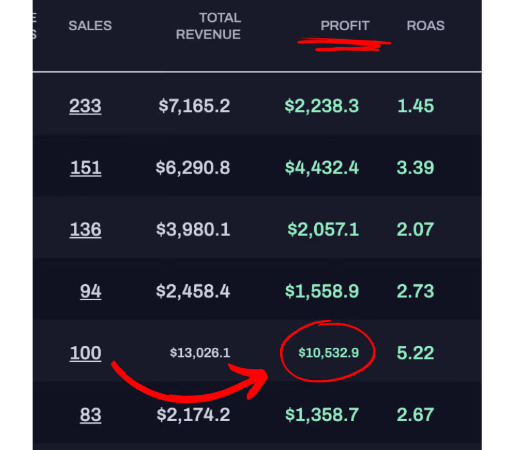
Task: Click the $13,026.1 revenue value
Action: [x=200, y=353]
